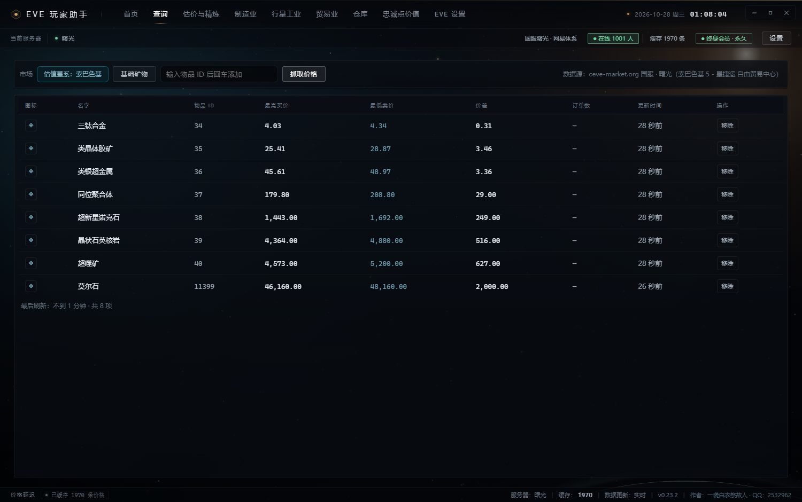This screenshot has width=802, height=502.
Task: Click the item icon in the 同位聚合体 row
Action: pos(31,194)
